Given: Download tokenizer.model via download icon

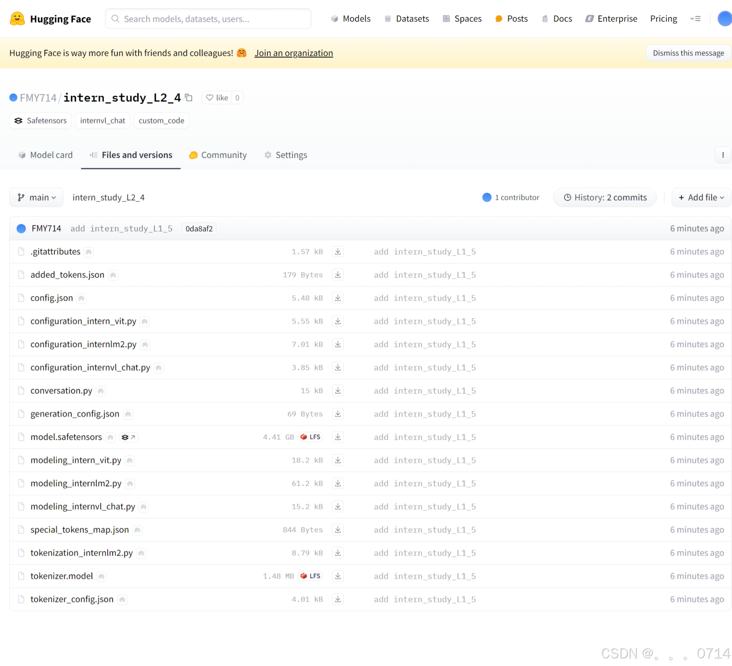Looking at the screenshot, I should 338,576.
